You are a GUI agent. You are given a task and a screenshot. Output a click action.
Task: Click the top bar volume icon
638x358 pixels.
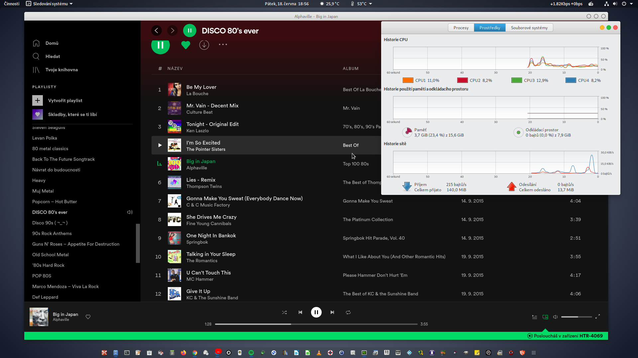[615, 4]
